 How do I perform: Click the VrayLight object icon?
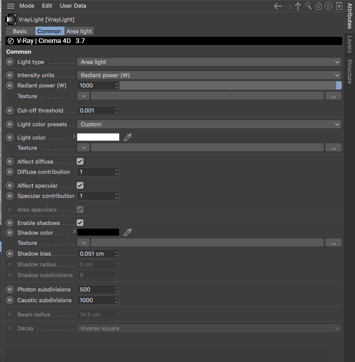[11, 19]
